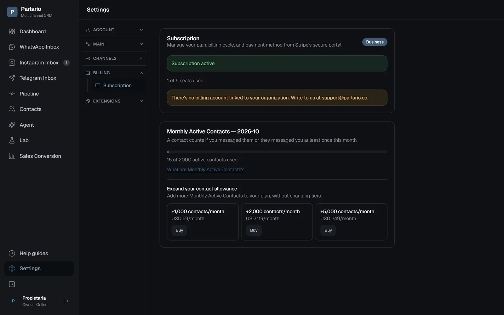Click the Telegram paper plane icon
Image resolution: width=504 pixels, height=315 pixels.
tap(12, 78)
